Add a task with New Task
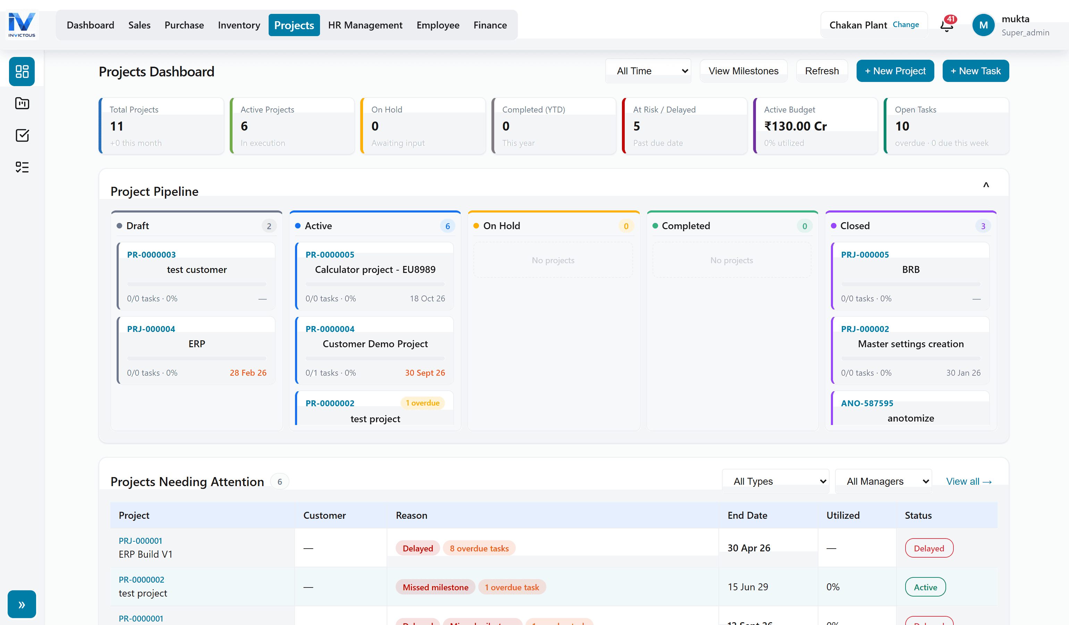 pos(975,71)
